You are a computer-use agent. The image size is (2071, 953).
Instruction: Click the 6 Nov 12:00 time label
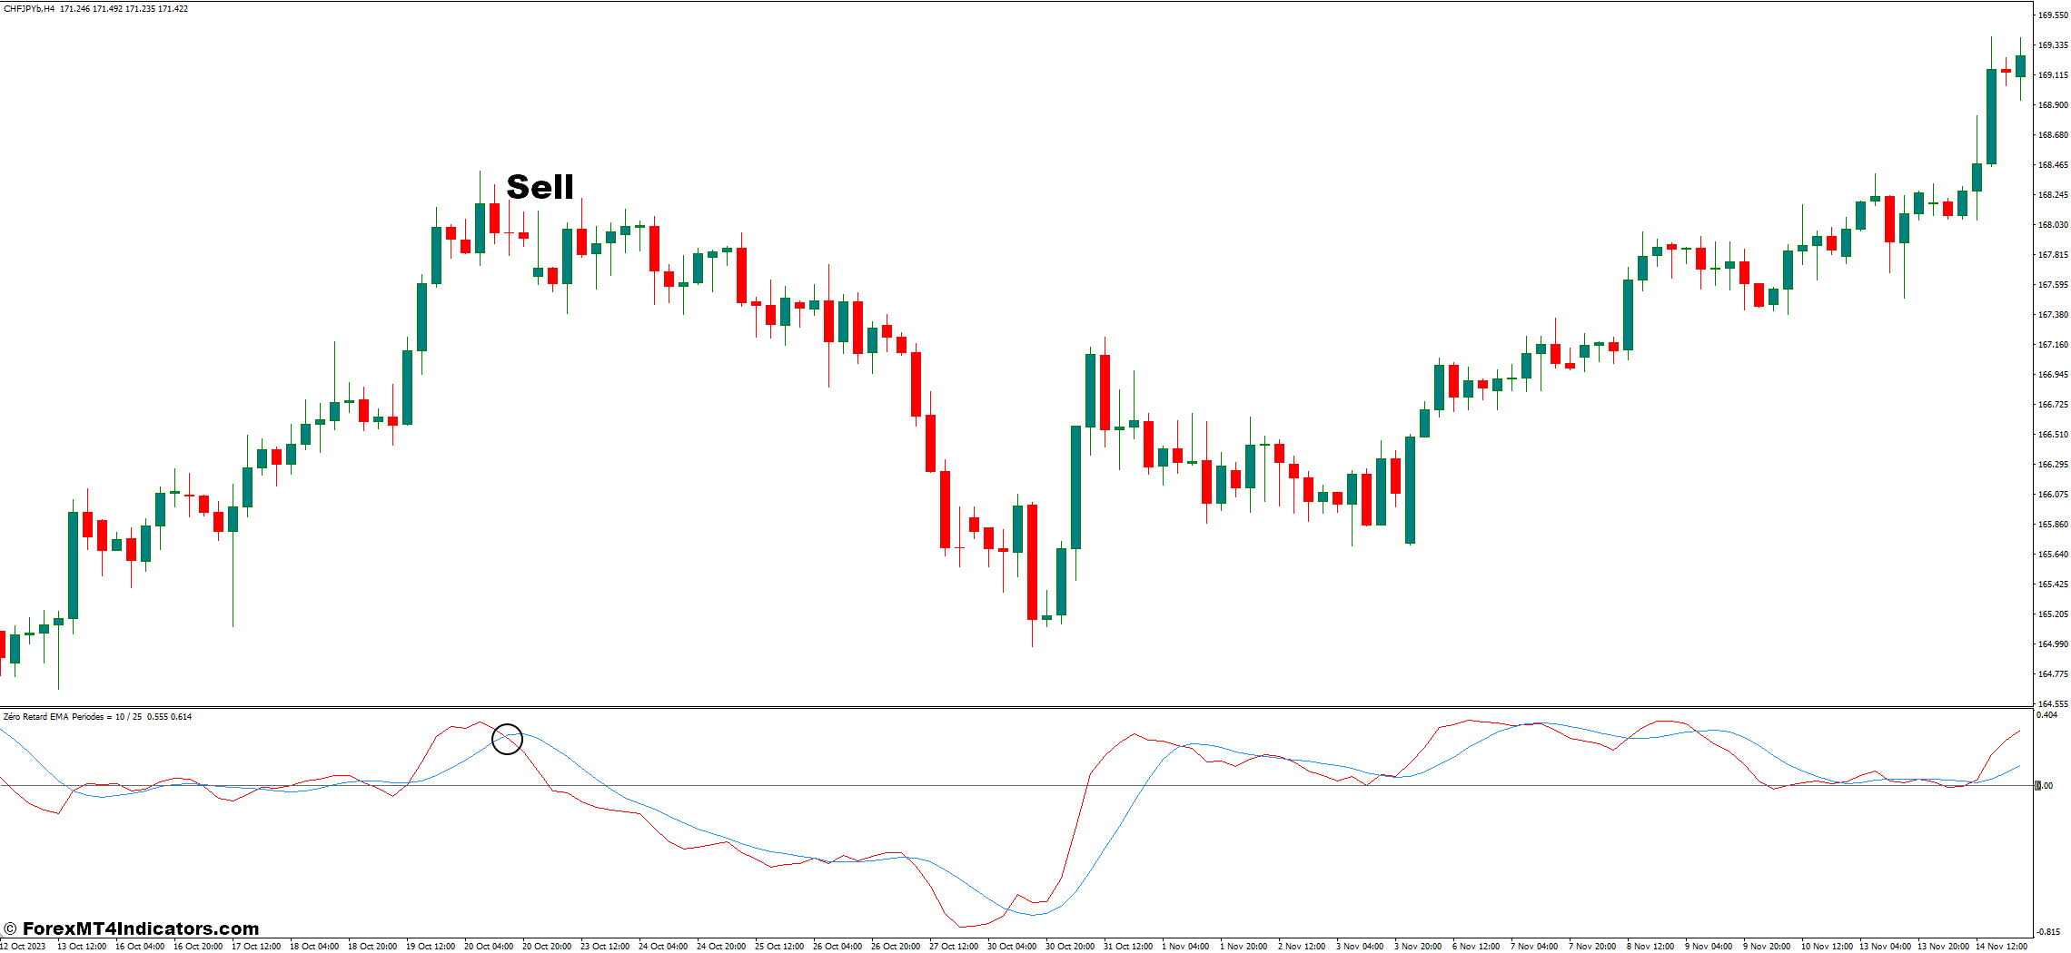(1476, 947)
